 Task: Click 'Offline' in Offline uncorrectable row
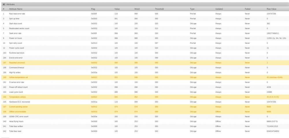218,111
